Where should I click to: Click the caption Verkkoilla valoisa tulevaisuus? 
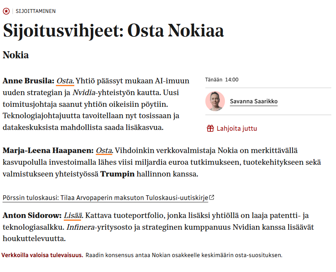[42, 255]
